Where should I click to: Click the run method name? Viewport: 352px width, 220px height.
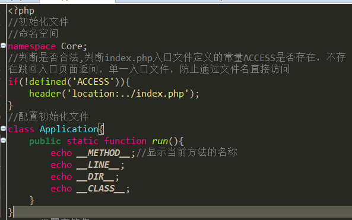coord(160,141)
